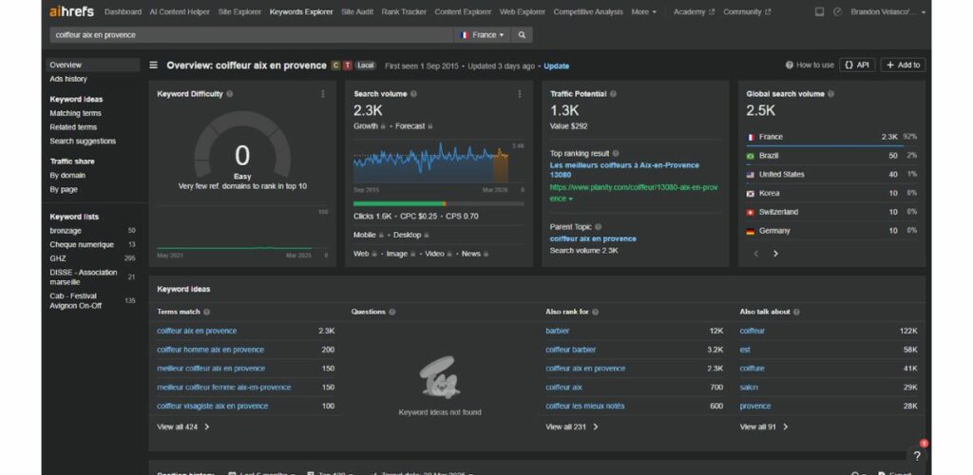
Task: Open the GHZ keyword list
Action: pyautogui.click(x=58, y=258)
